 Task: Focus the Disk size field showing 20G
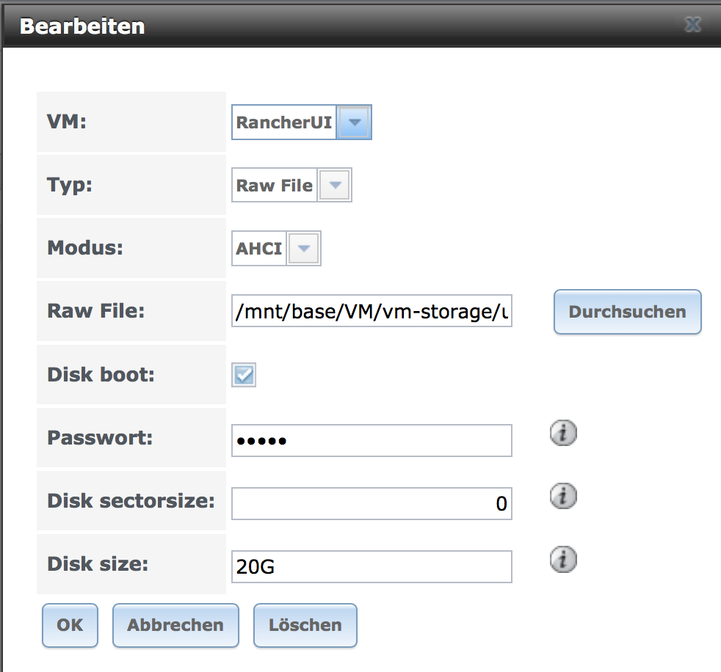coord(372,566)
